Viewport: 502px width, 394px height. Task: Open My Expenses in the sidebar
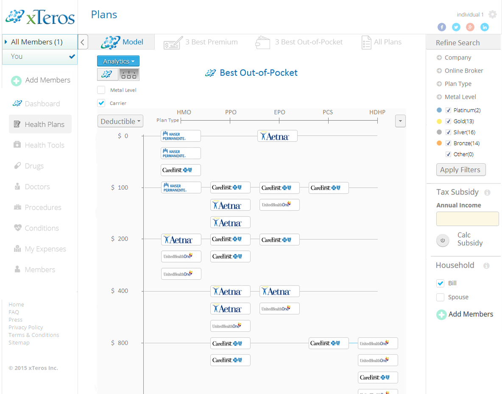point(40,249)
